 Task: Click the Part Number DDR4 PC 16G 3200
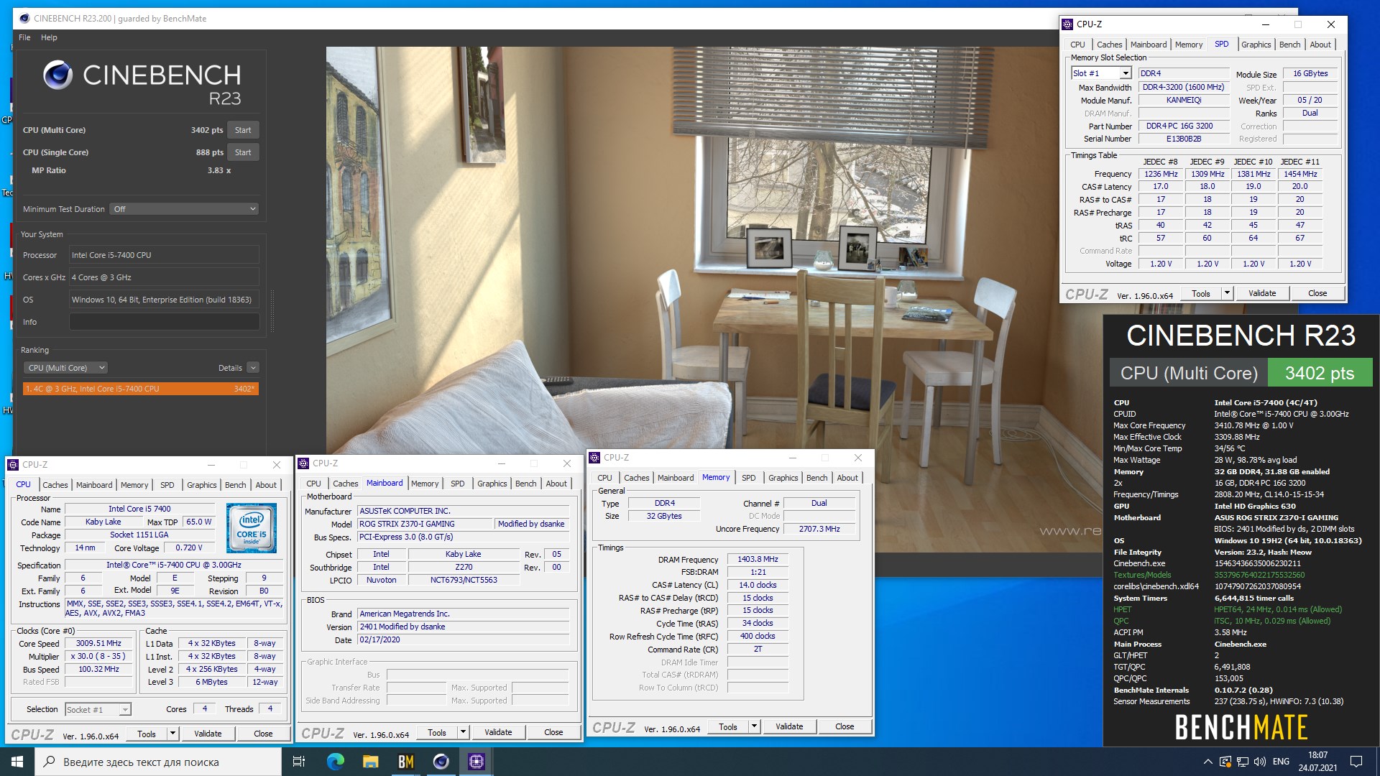click(1183, 126)
